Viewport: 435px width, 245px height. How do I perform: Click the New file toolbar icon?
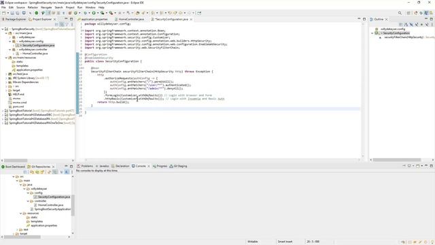point(3,13)
